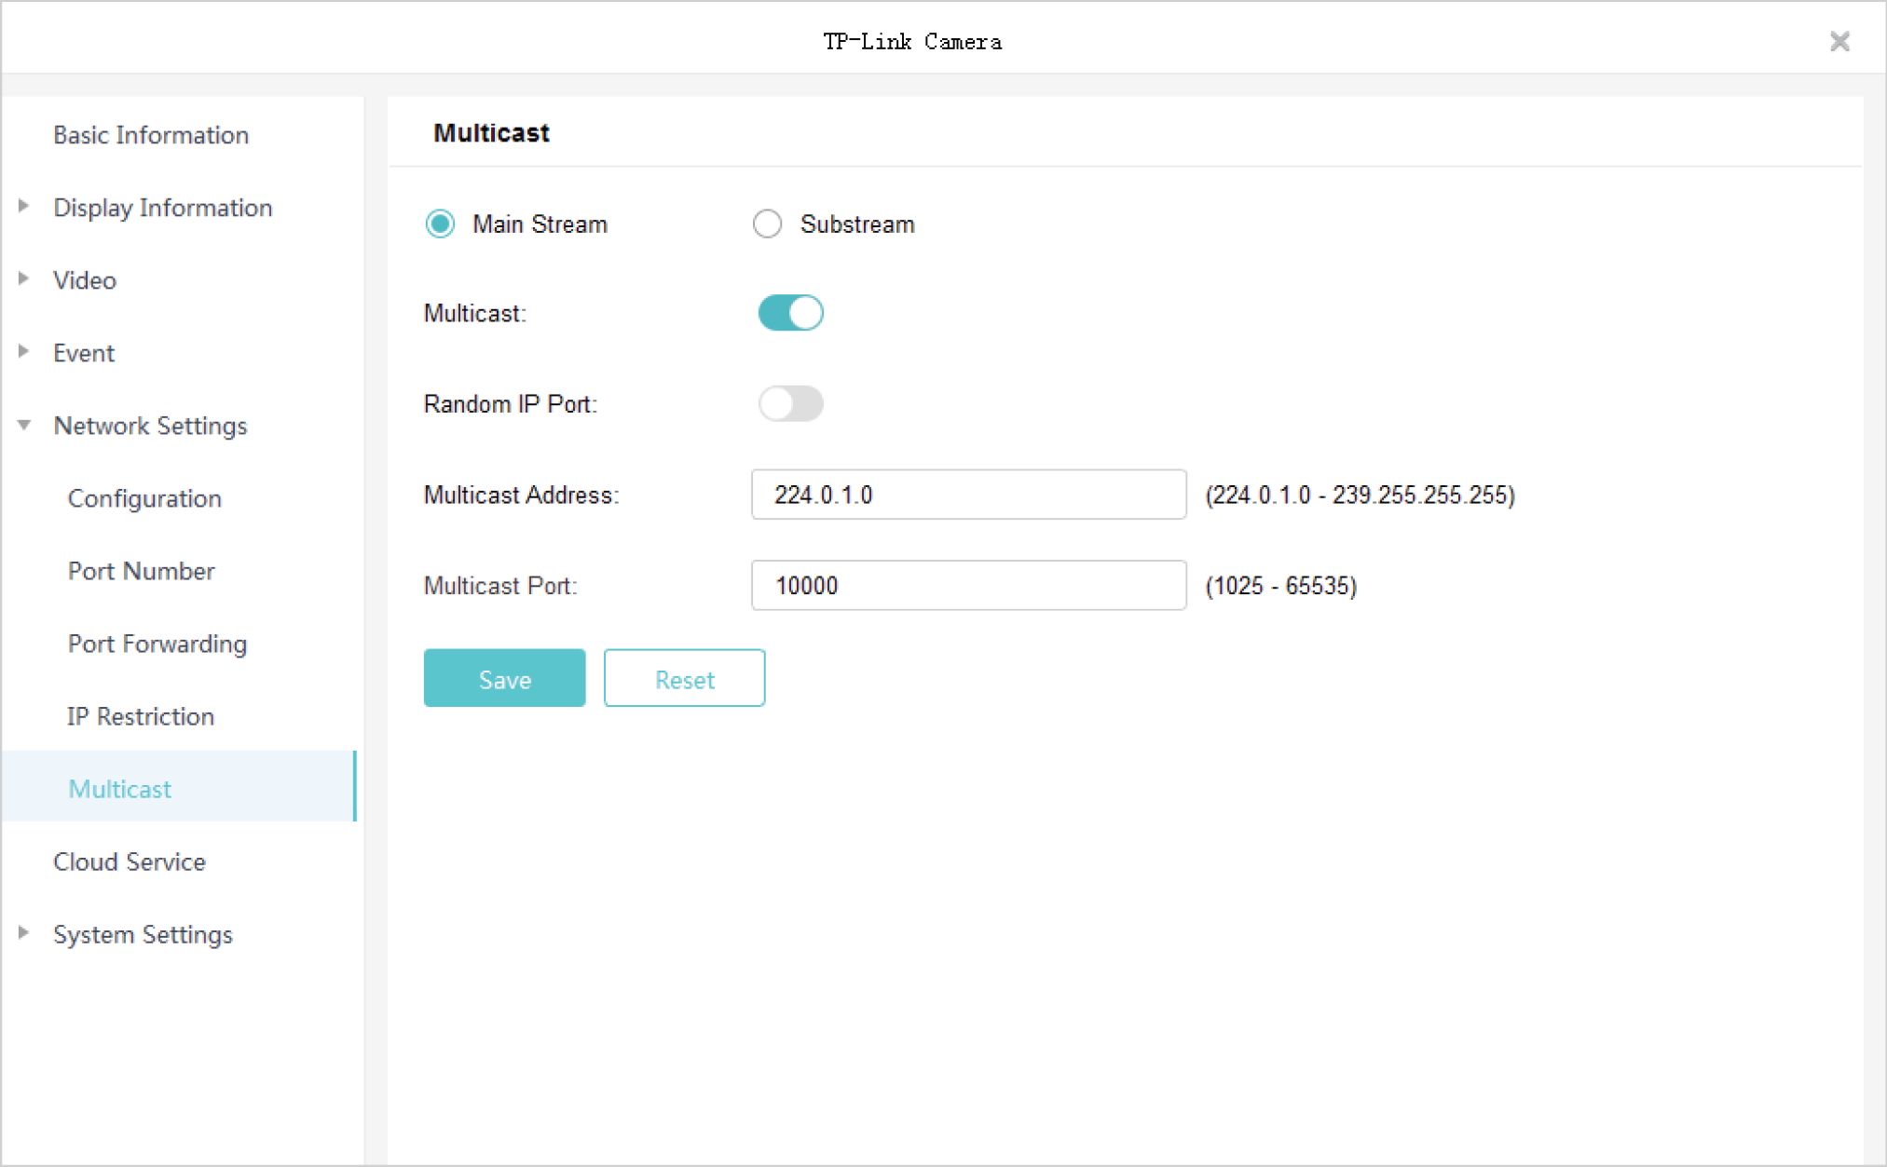Select the Main Stream radio button
This screenshot has width=1887, height=1167.
440,224
